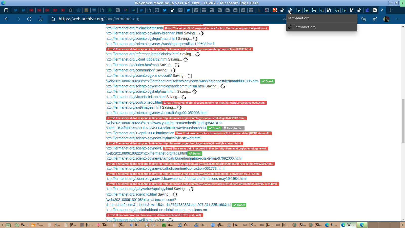Open the index.htm/map link
This screenshot has width=405, height=228.
(x=132, y=65)
